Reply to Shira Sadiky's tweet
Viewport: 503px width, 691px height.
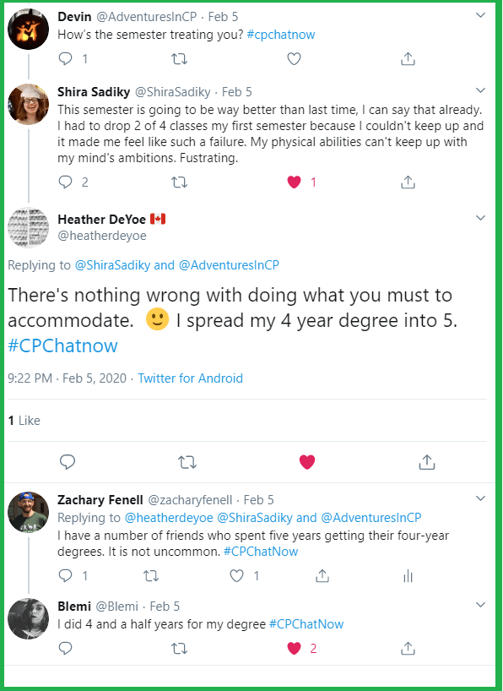click(x=67, y=182)
